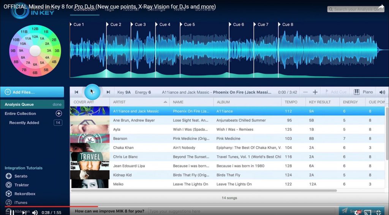This screenshot has height=215, width=389.
Task: Sort songs by Tempo column
Action: pos(291,102)
